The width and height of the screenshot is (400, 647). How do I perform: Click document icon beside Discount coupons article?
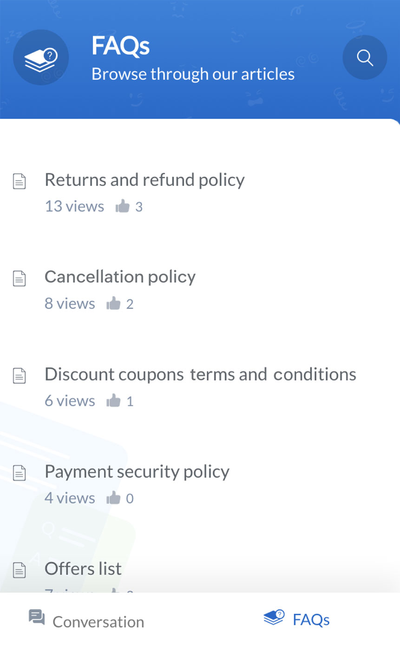pyautogui.click(x=19, y=376)
